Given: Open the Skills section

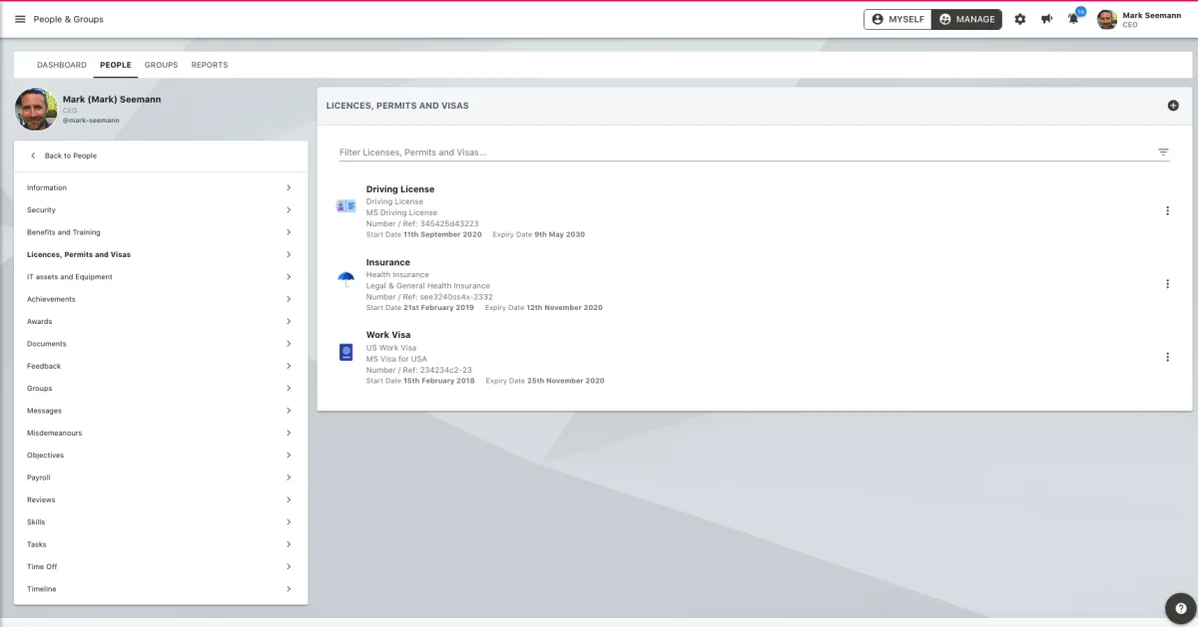Looking at the screenshot, I should tap(161, 522).
